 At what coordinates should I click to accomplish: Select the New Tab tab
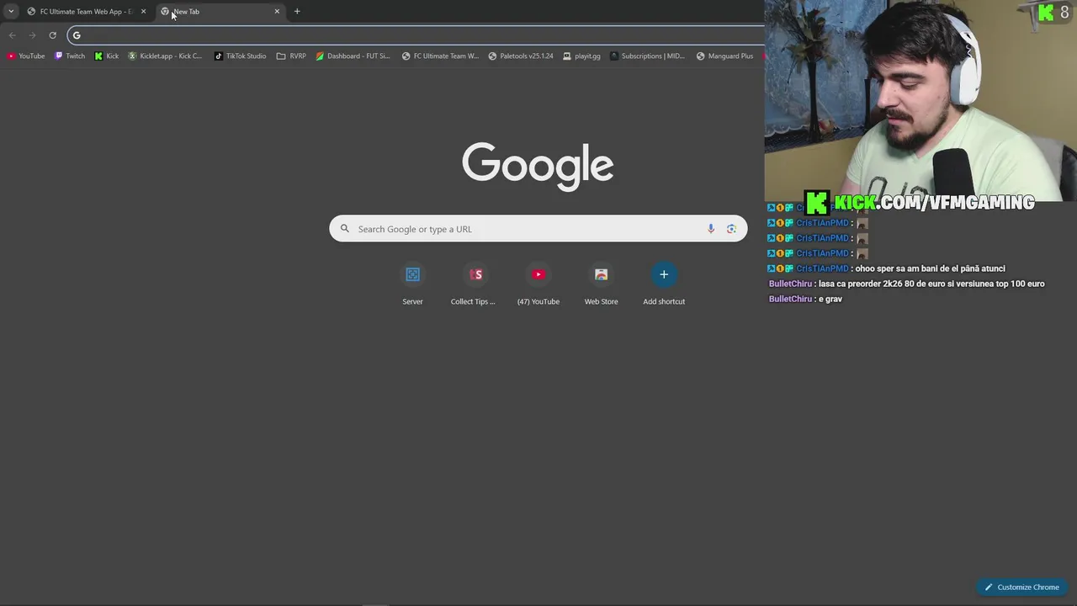click(220, 12)
